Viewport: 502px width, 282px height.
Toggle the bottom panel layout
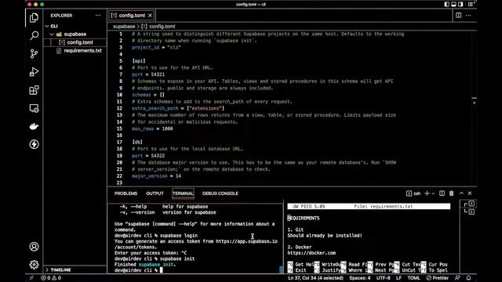click(453, 4)
